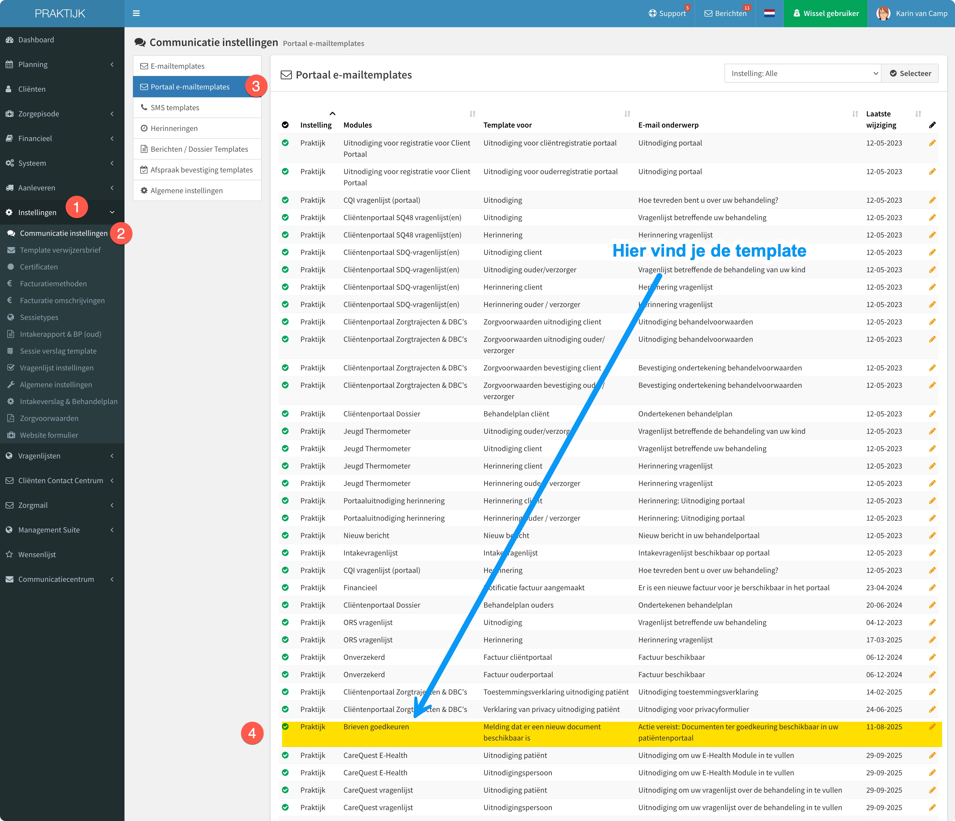Sort by the Template voor column icon
Image resolution: width=955 pixels, height=821 pixels.
coord(627,114)
